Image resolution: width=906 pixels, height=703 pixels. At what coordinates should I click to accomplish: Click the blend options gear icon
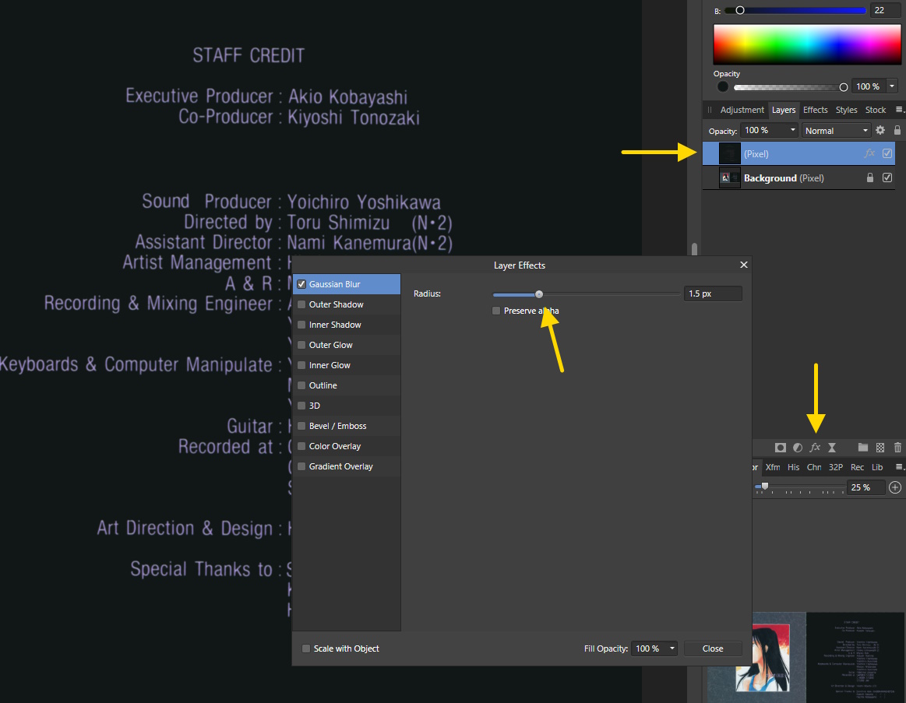(x=880, y=131)
